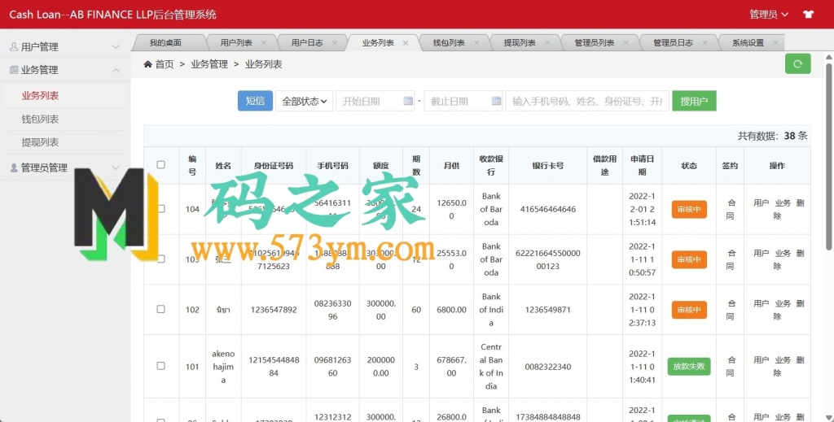This screenshot has width=834, height=422.
Task: Focus the phone/name/ID search field
Action: [x=587, y=101]
